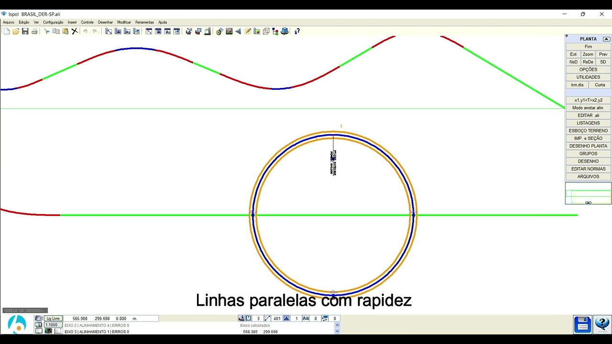
Task: Click the red-green tree structure toolbar icon
Action: [275, 31]
